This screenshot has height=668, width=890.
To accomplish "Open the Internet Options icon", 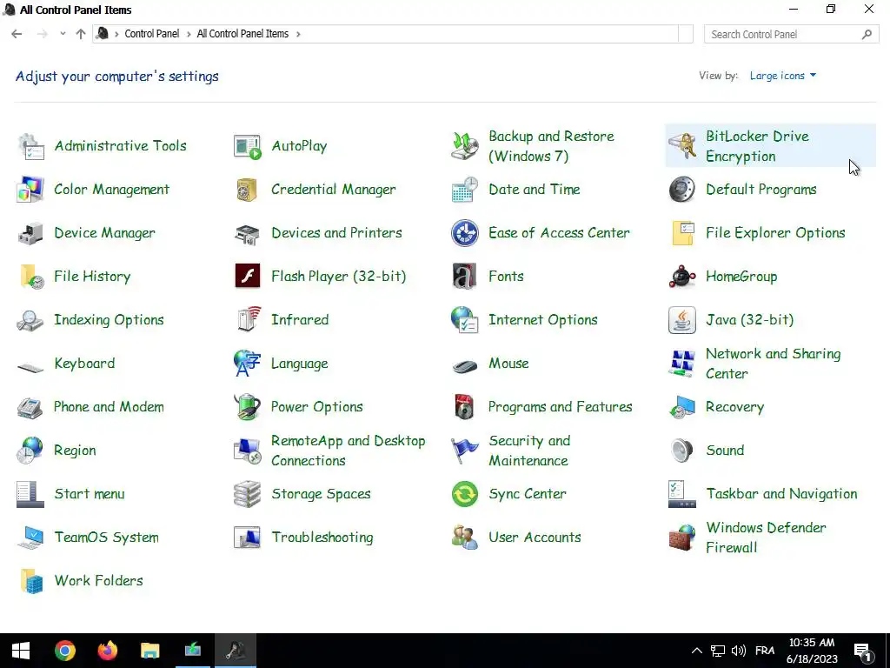I will click(x=465, y=320).
